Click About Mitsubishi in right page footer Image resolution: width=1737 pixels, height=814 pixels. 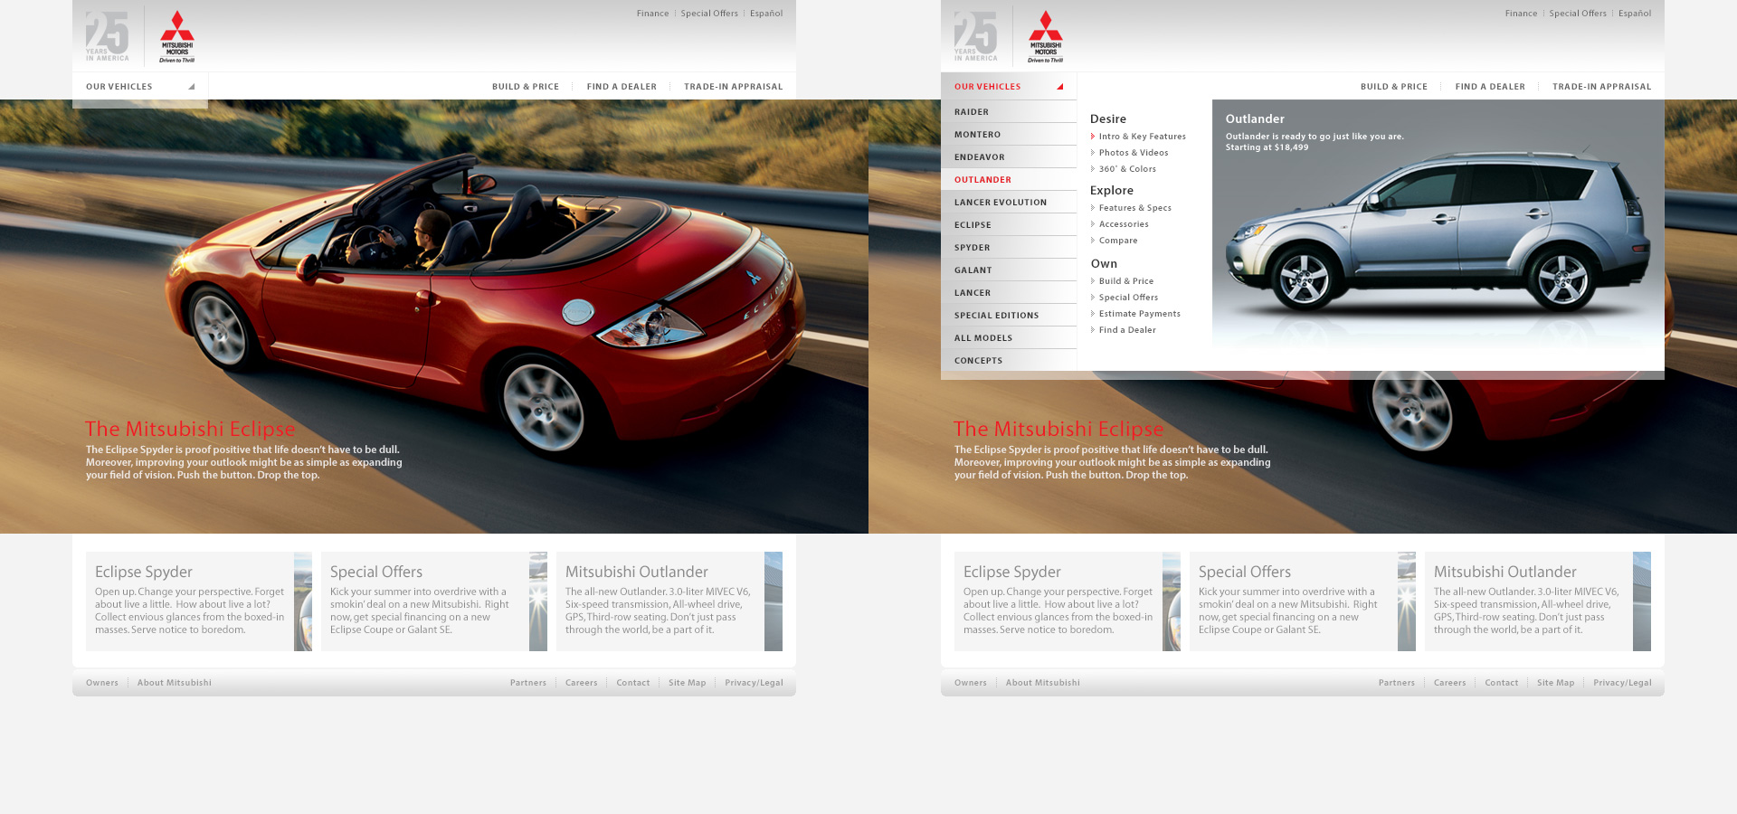point(1043,683)
